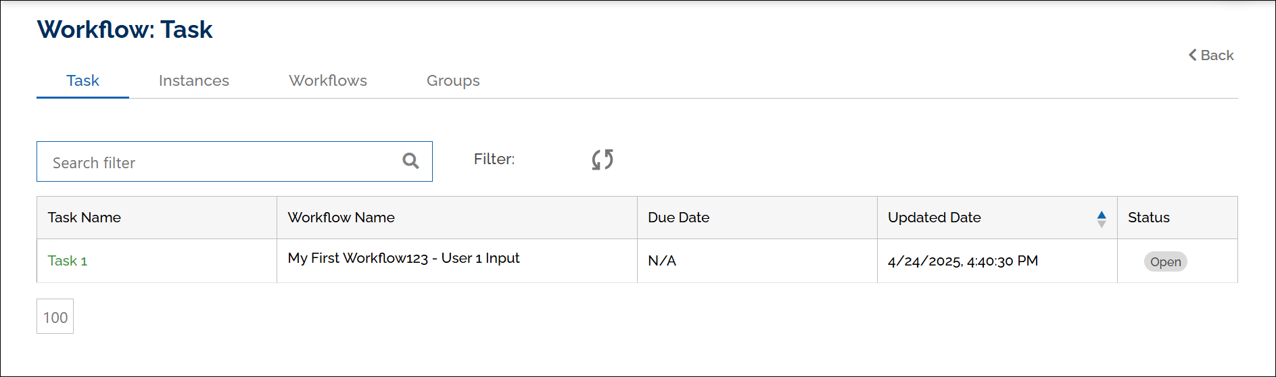Sort by Task Name column header

(x=85, y=218)
